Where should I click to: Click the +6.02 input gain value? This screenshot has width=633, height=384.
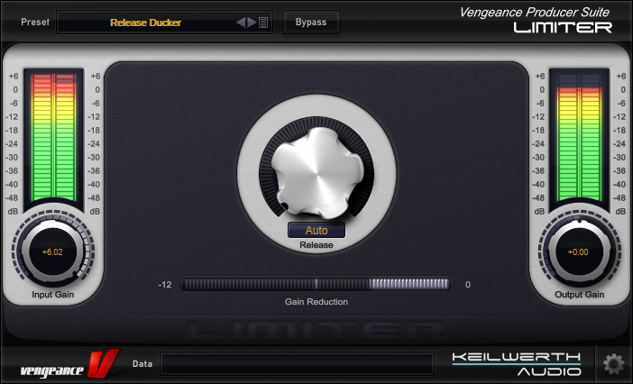(55, 252)
